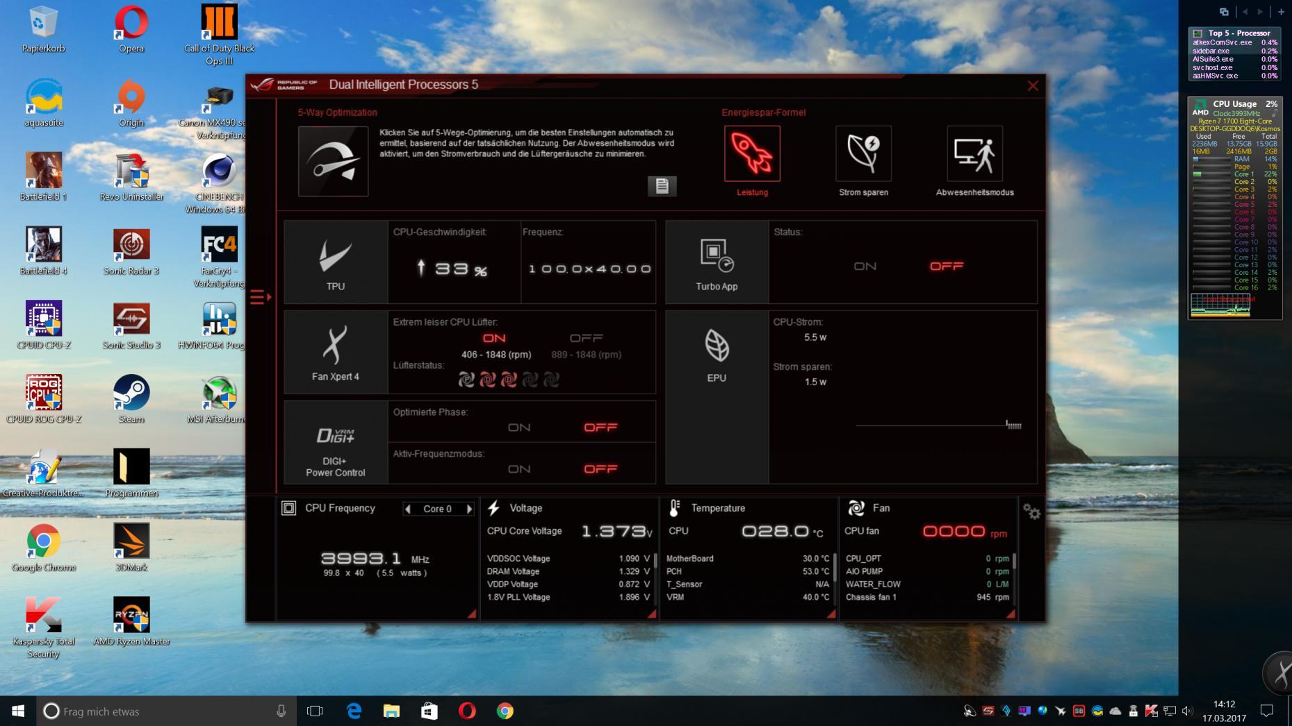Close the Dual Intelligent Processors window
This screenshot has width=1292, height=726.
tap(1032, 85)
